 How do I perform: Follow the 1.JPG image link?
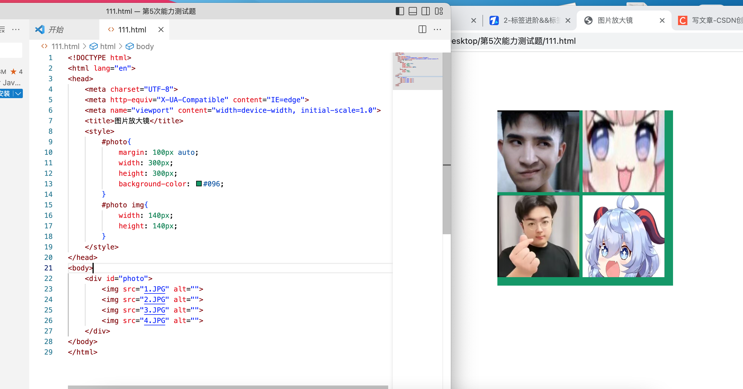[155, 289]
